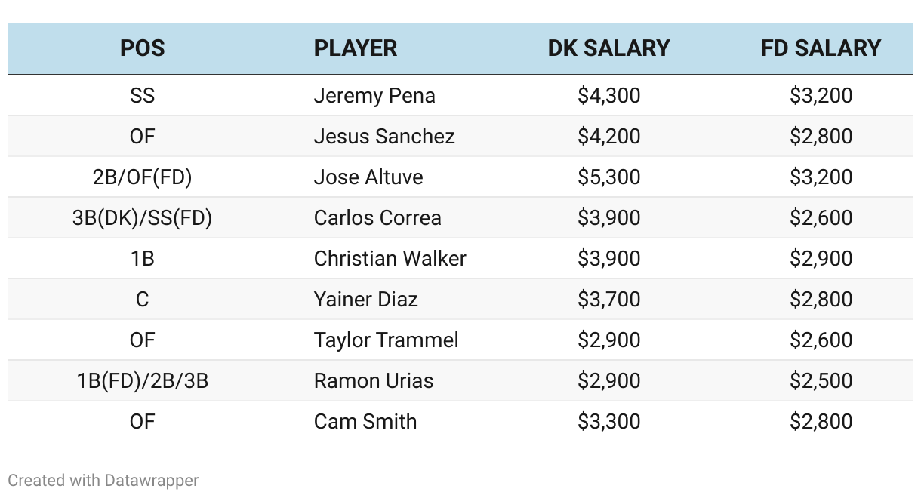The image size is (921, 498).
Task: Click the DK SALARY column header
Action: 608,48
